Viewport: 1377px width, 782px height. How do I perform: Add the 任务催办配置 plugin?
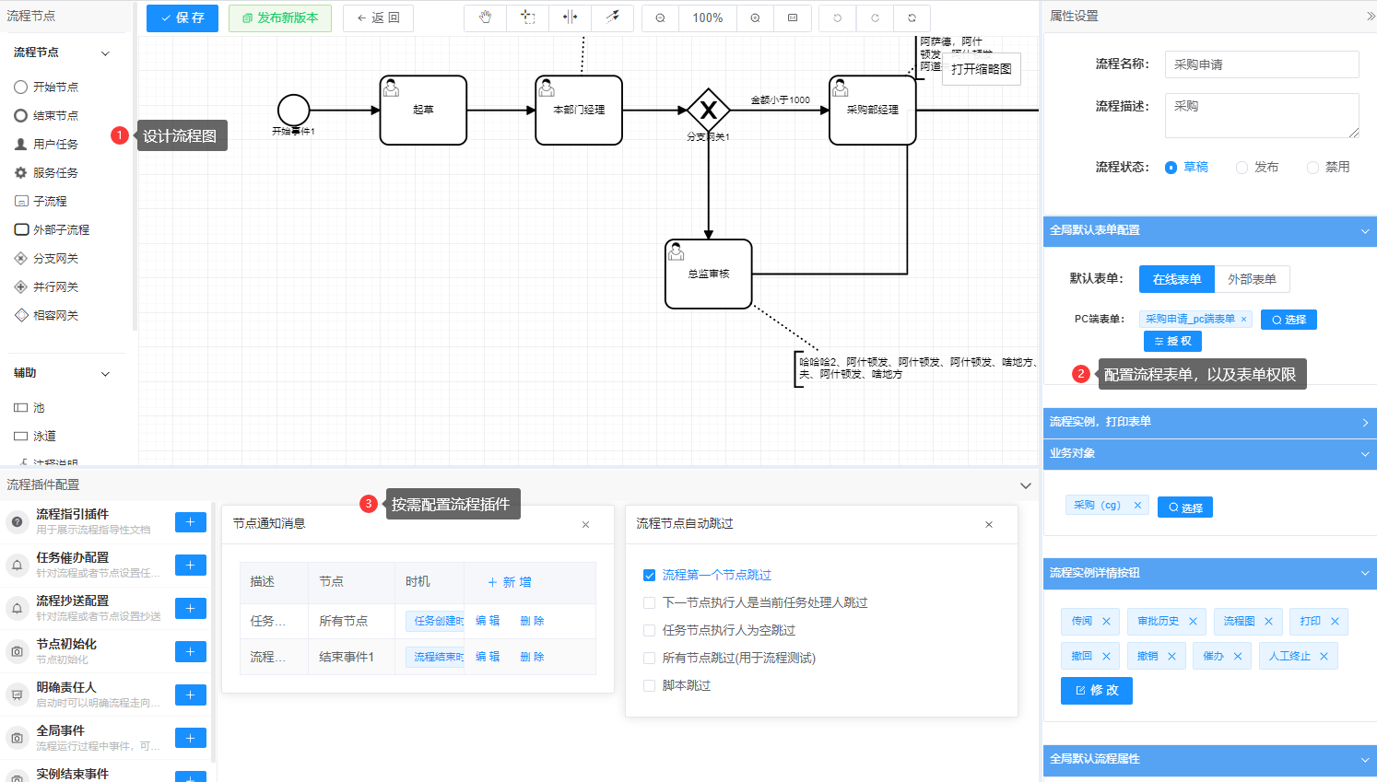click(191, 566)
